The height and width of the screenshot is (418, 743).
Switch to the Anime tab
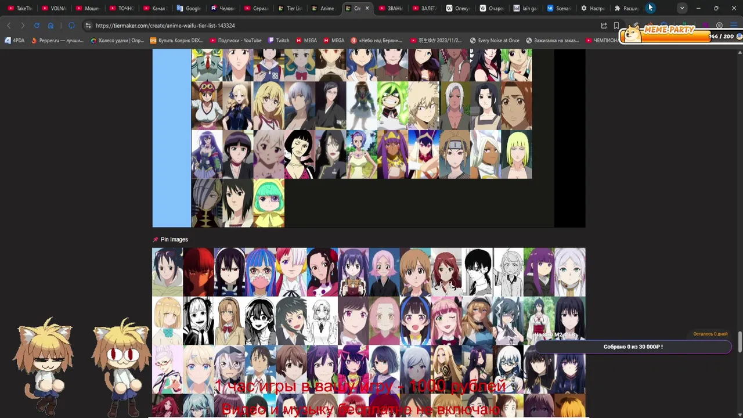pos(323,8)
